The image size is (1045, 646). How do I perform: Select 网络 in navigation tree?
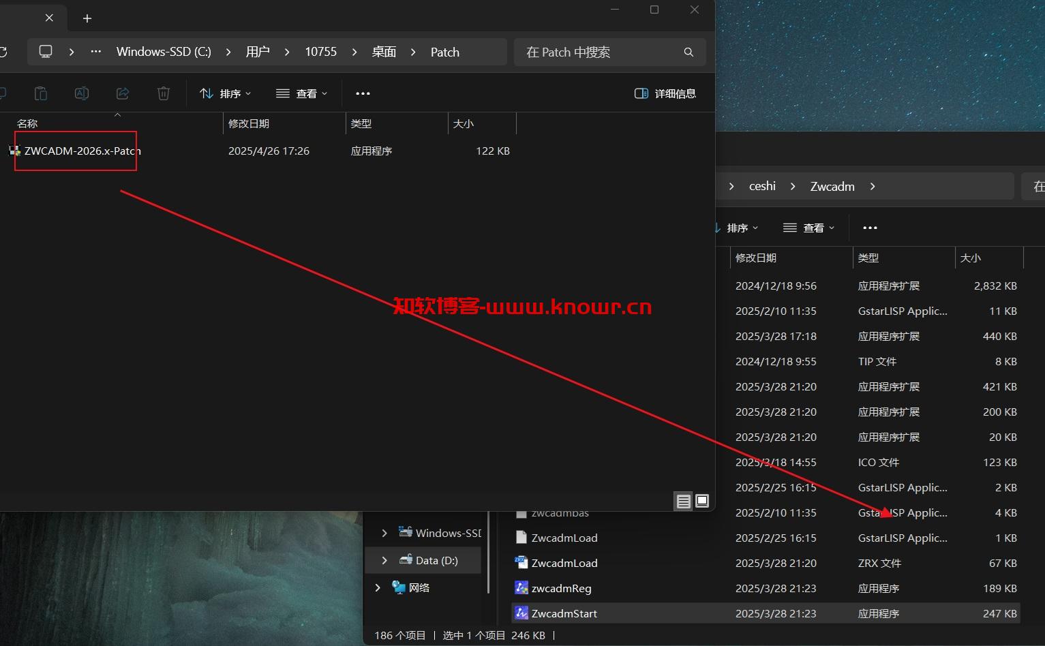tap(419, 587)
